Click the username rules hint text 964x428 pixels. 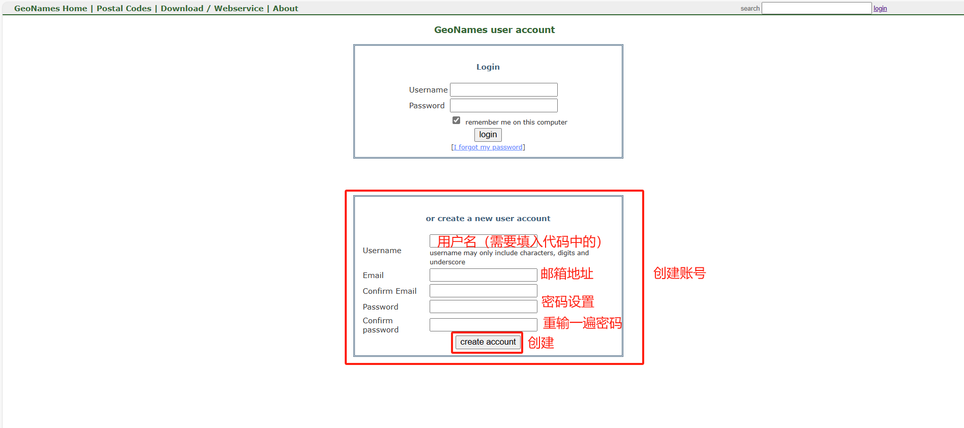pyautogui.click(x=509, y=257)
